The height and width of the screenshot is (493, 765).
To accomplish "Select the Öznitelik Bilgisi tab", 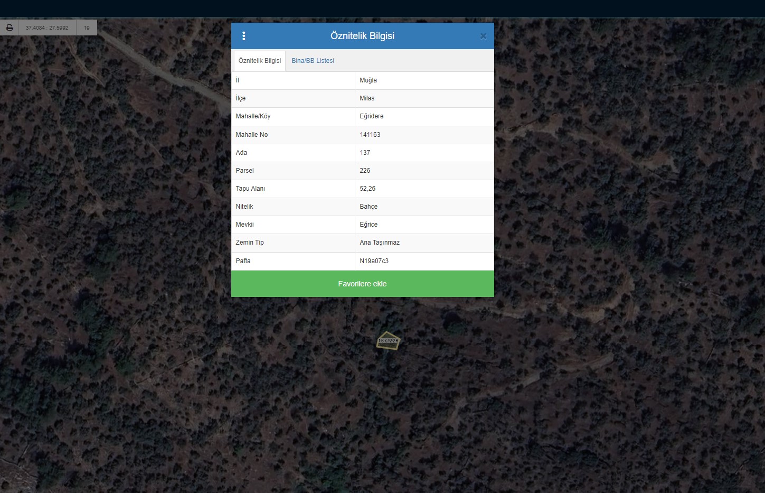I will tap(260, 61).
